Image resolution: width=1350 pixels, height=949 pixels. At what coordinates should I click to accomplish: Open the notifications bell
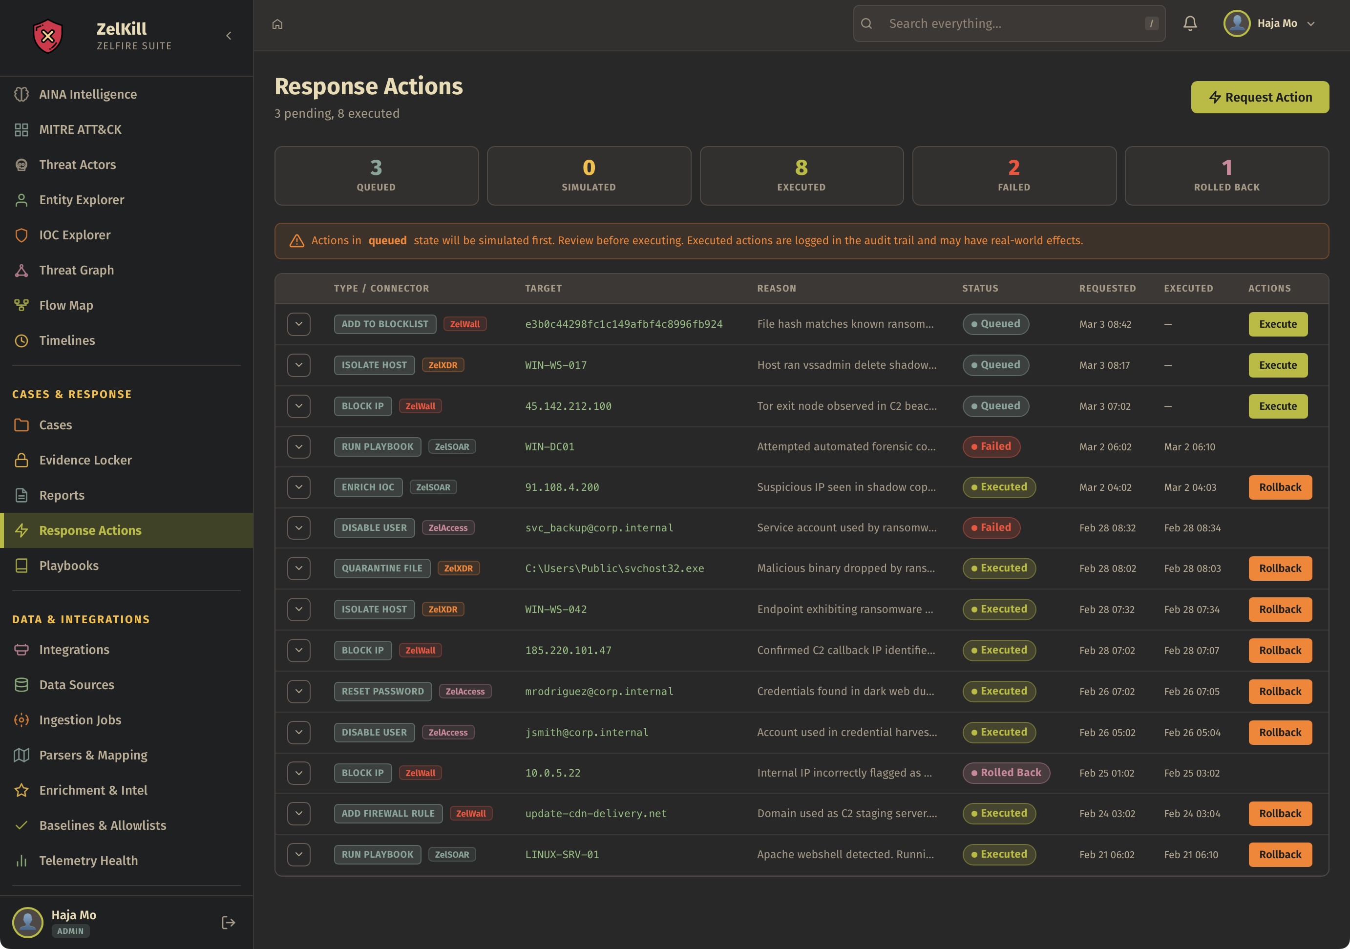(x=1189, y=23)
